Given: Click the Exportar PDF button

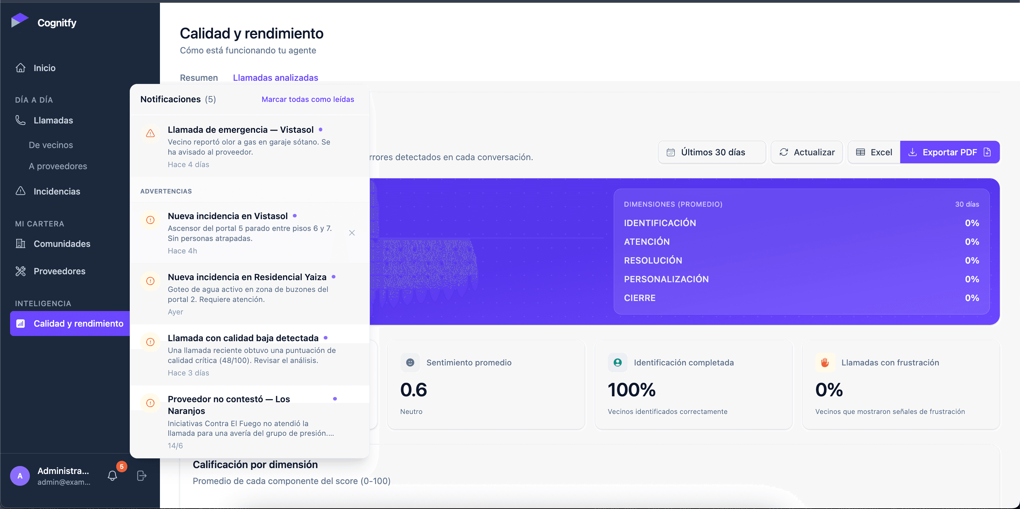Looking at the screenshot, I should click(950, 152).
